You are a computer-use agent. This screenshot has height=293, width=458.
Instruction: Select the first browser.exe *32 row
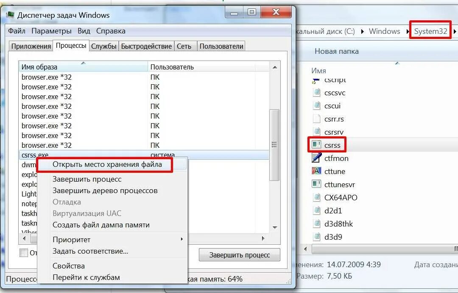point(144,77)
